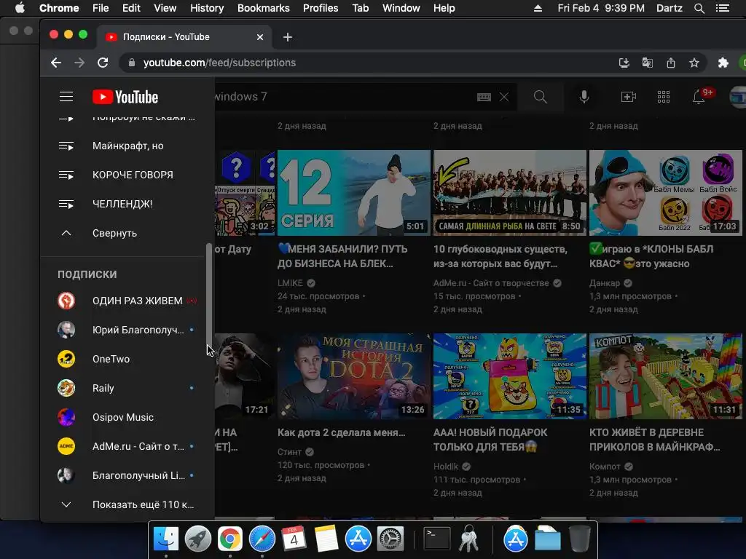Open Данкар channel link
This screenshot has height=559, width=746.
pos(605,283)
